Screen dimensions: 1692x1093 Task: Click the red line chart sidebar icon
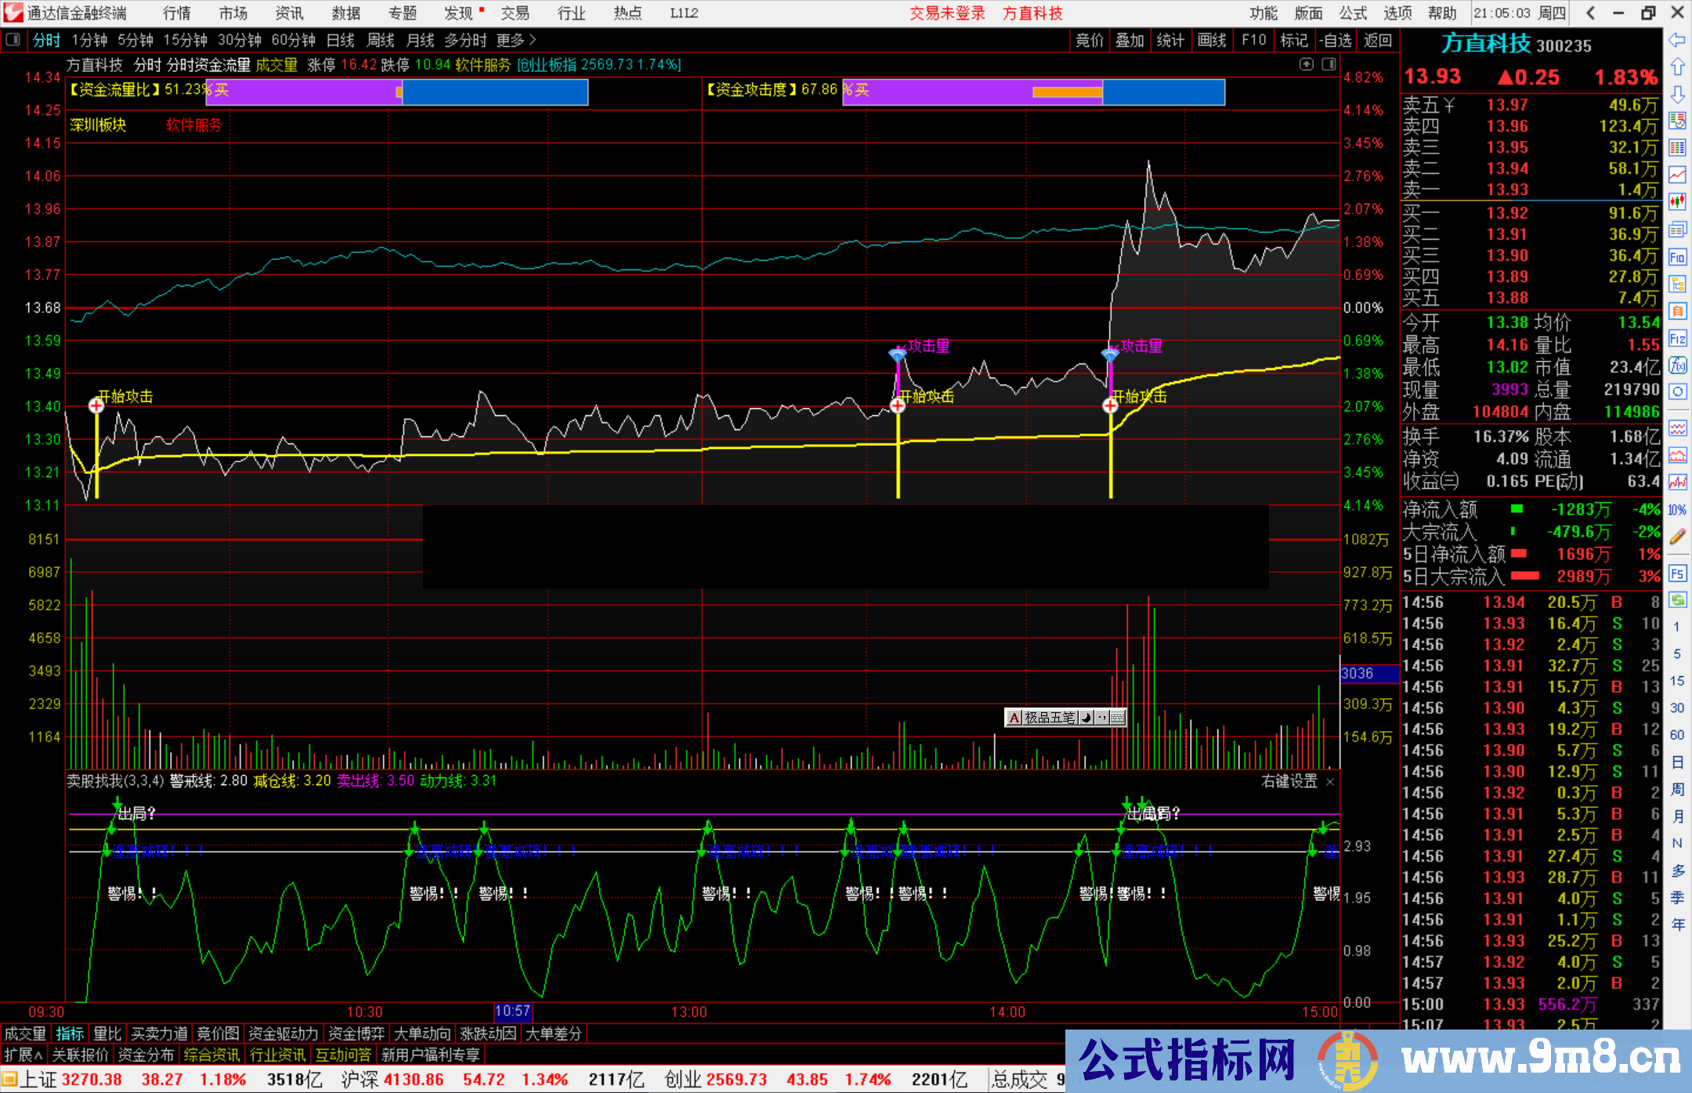(1677, 175)
